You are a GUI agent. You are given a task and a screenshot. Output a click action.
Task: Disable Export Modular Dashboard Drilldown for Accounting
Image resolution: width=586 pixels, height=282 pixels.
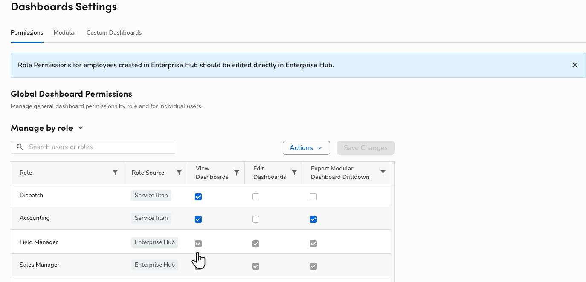pos(313,219)
